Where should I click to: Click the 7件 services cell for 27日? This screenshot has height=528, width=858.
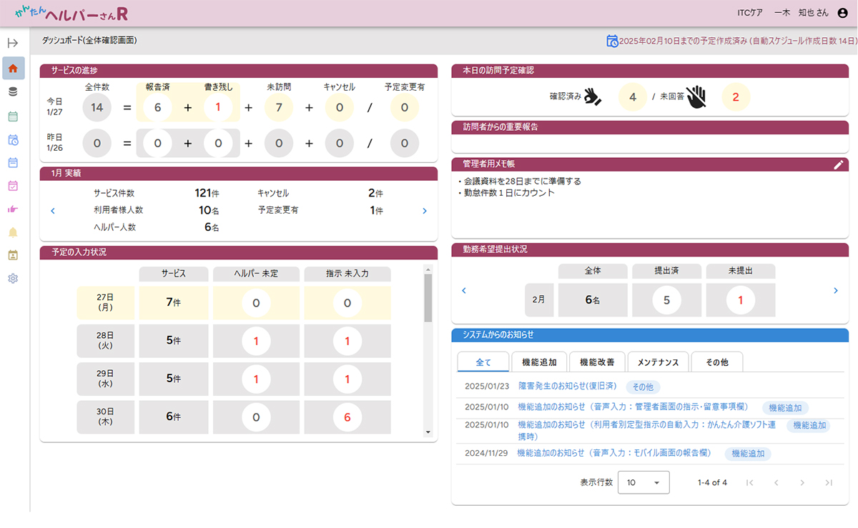point(174,303)
